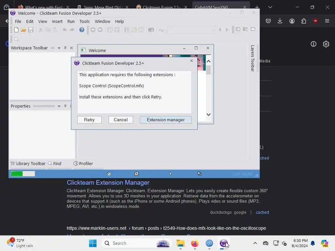Click the New file icon in Fusion toolbar
Viewport: 335px width, 251px height.
(16, 30)
